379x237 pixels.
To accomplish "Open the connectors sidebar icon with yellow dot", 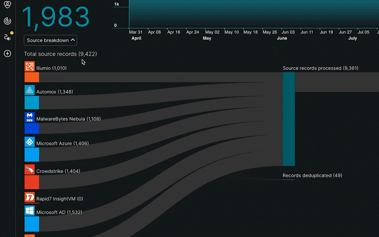I will tap(8, 37).
